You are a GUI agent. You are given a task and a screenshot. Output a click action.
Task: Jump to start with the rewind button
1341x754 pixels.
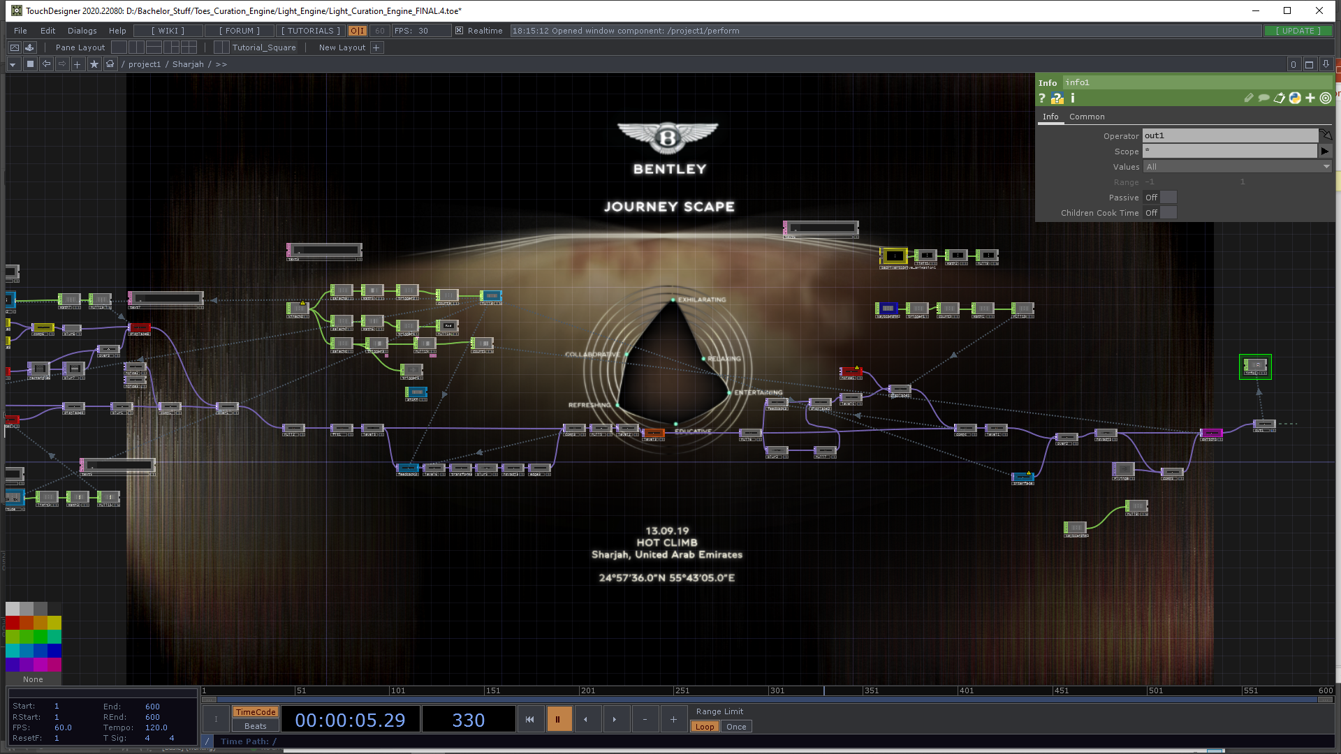point(530,719)
